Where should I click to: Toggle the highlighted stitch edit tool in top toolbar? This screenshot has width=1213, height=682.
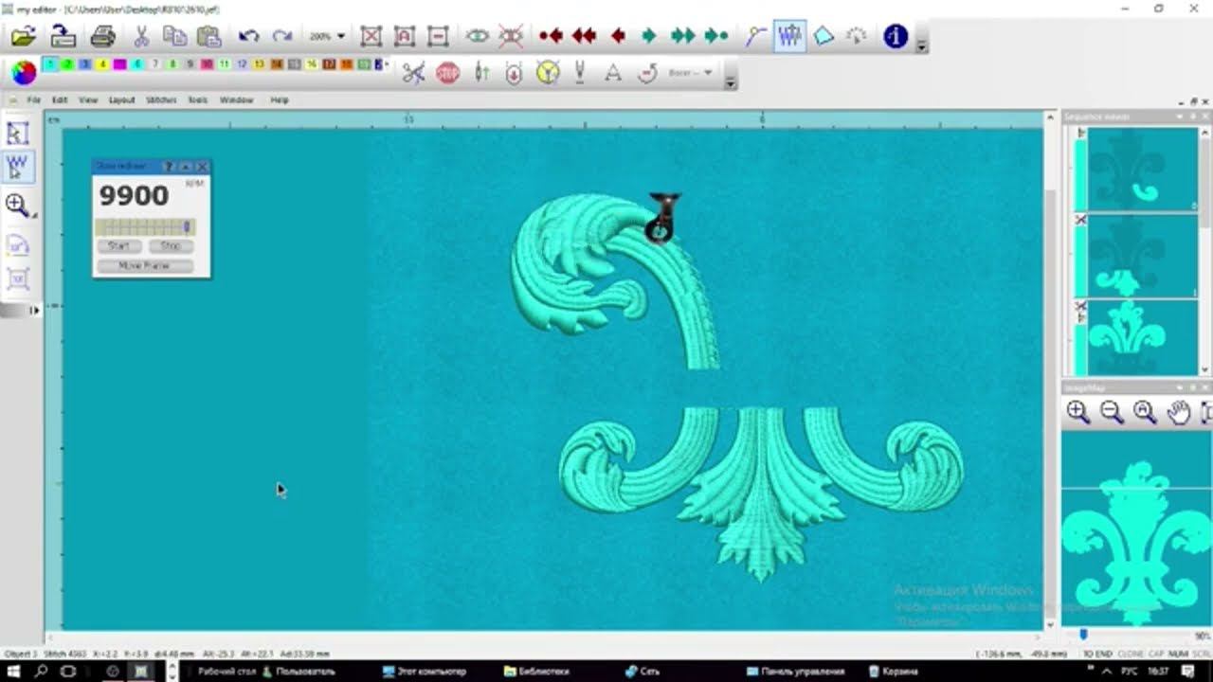coord(789,37)
